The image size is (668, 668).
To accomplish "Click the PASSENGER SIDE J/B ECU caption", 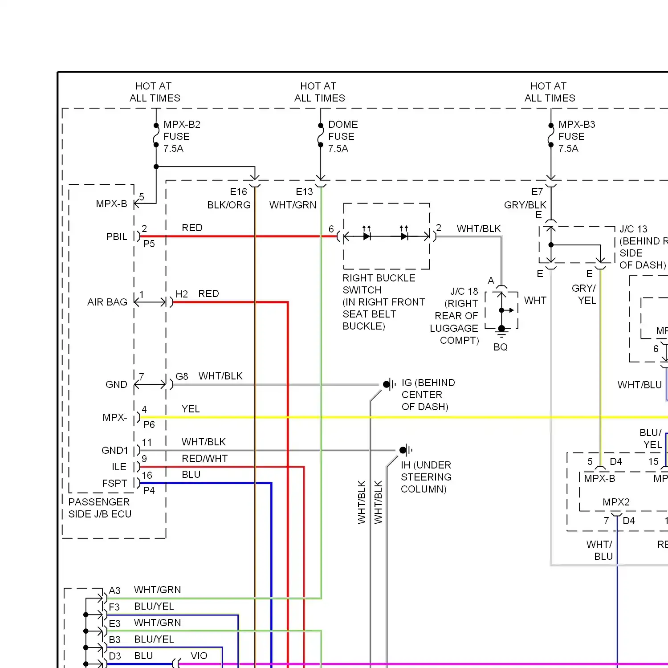I will click(x=100, y=508).
